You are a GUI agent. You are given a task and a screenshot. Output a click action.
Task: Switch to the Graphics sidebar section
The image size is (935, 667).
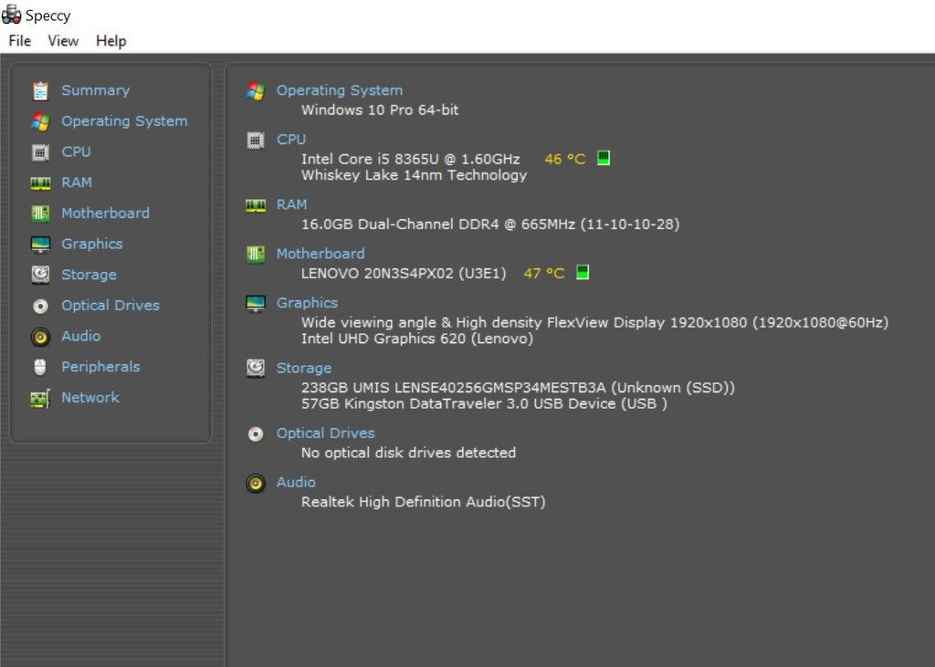[91, 244]
